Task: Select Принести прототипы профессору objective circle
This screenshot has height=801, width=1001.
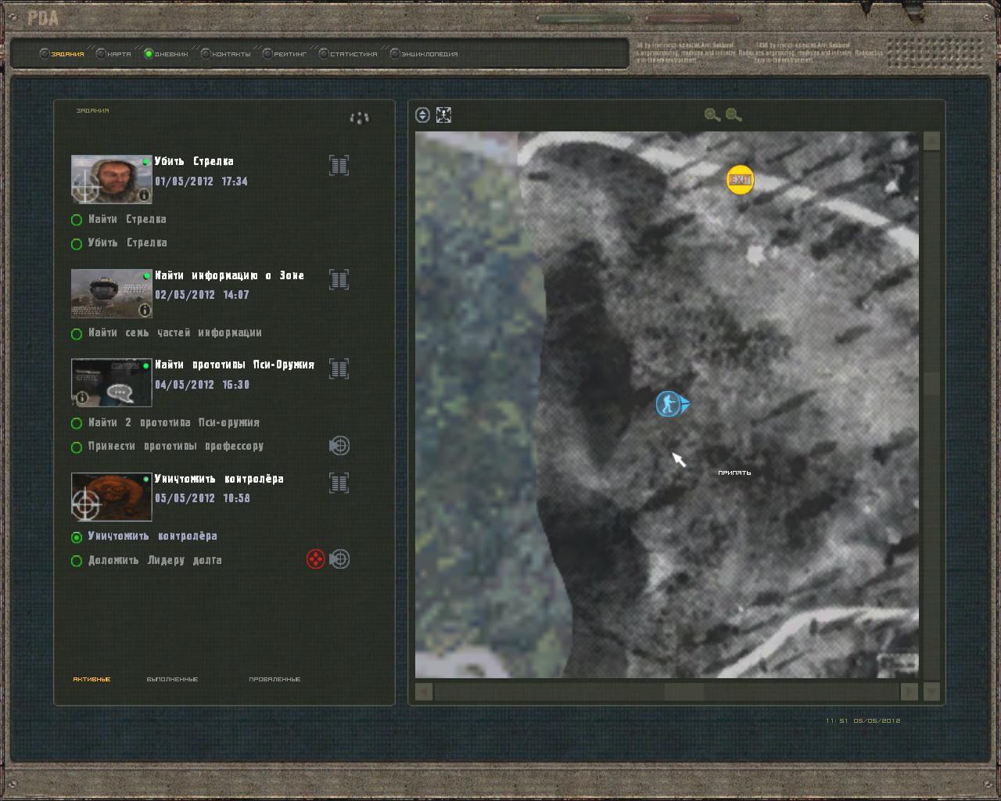Action: click(77, 447)
